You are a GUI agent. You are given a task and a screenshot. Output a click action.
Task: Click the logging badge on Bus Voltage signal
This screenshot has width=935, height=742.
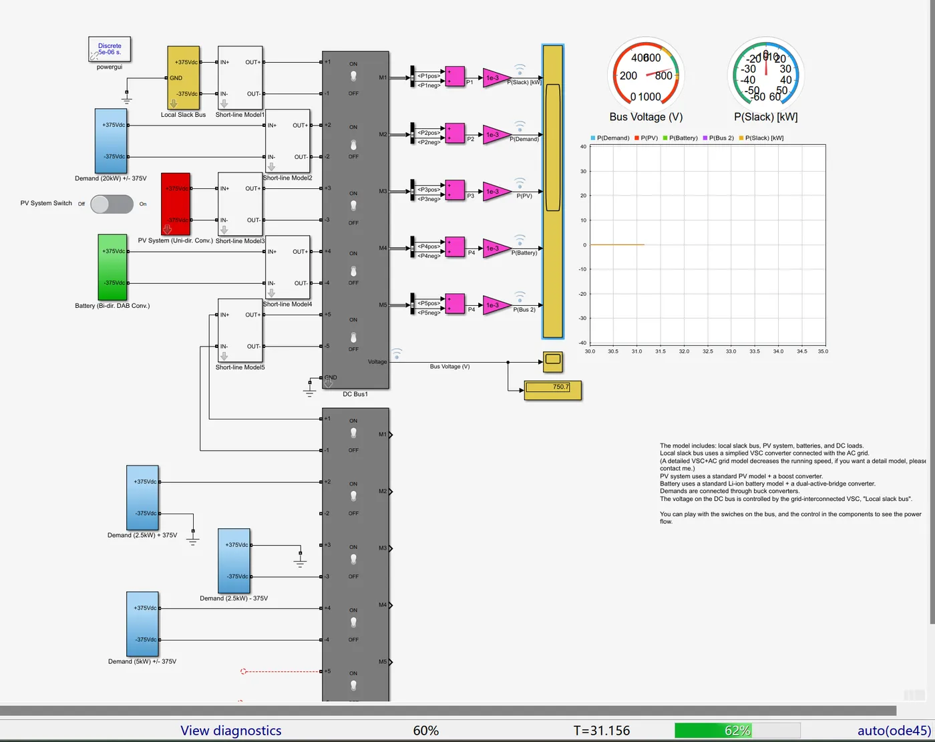pos(397,353)
